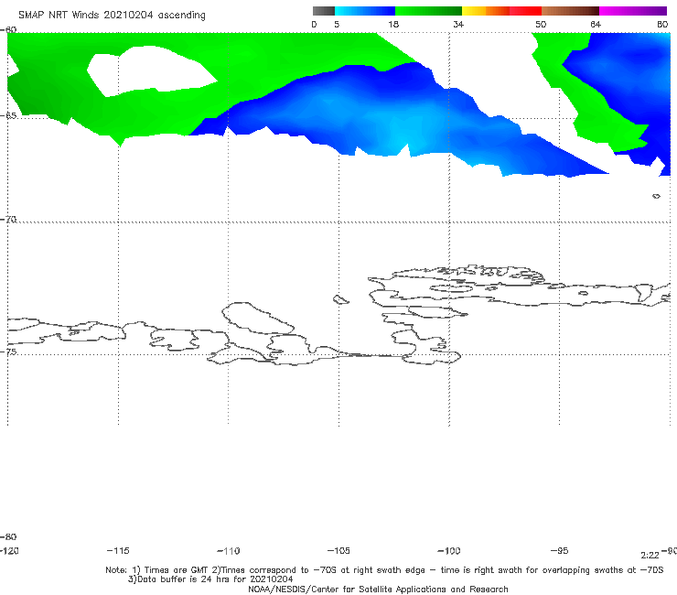This screenshot has height=595, width=677.
Task: Click the color bar label '50'
Action: pyautogui.click(x=541, y=24)
